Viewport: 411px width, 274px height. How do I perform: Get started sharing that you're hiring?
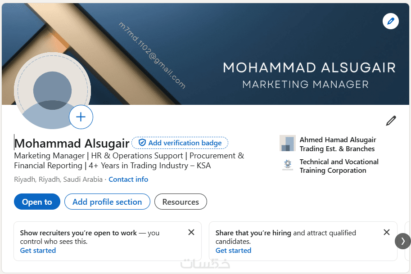[233, 250]
